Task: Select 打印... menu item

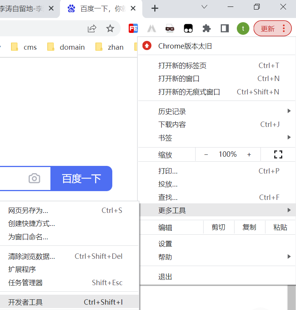Action: point(217,171)
